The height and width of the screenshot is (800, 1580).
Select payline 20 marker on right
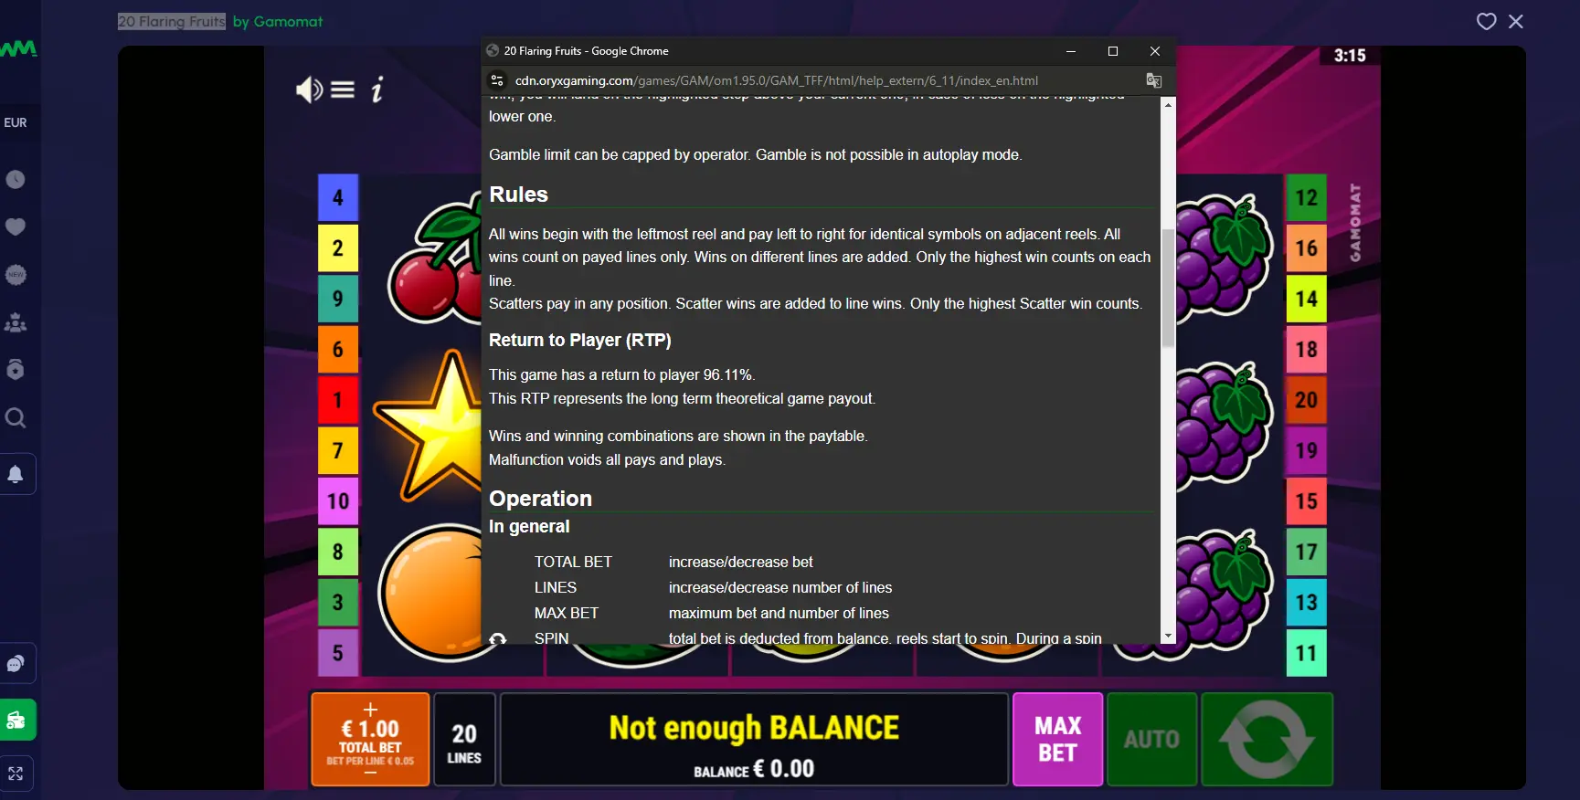point(1306,400)
